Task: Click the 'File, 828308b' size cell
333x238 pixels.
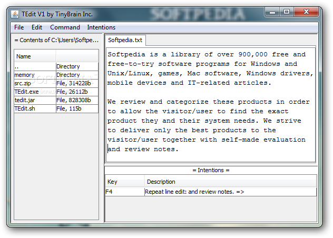Action: 77,100
